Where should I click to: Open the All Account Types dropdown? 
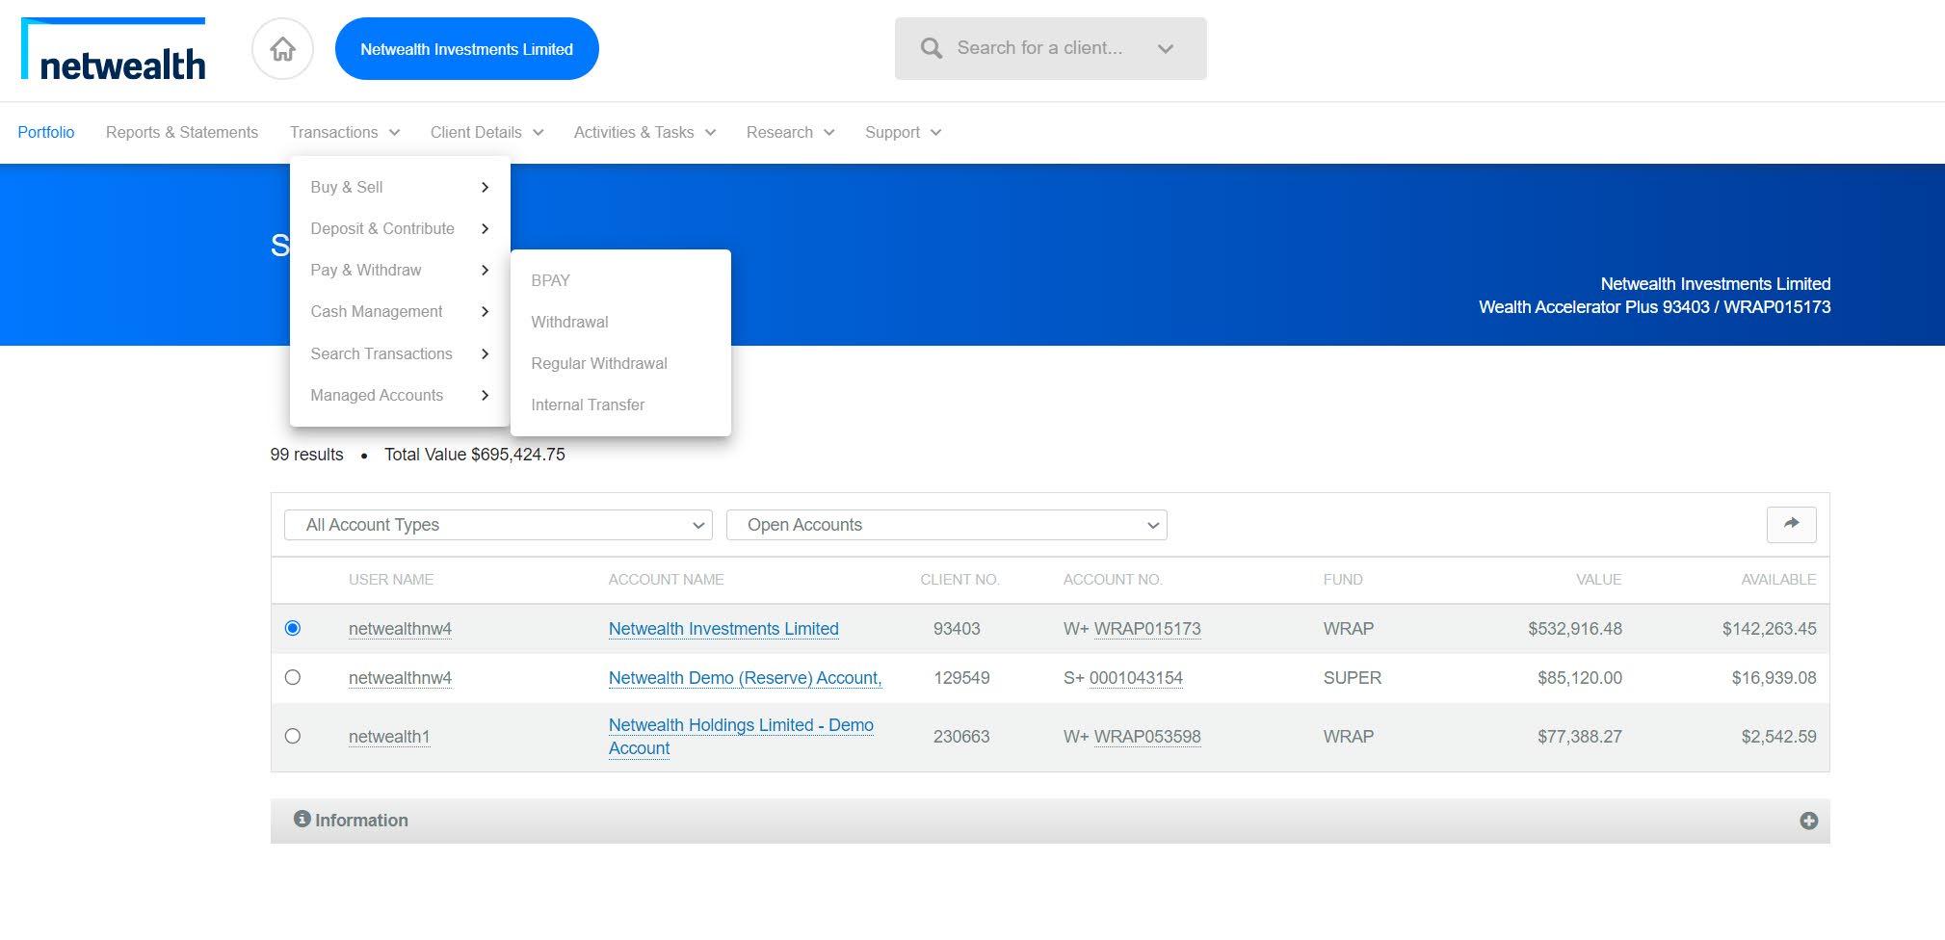498,525
